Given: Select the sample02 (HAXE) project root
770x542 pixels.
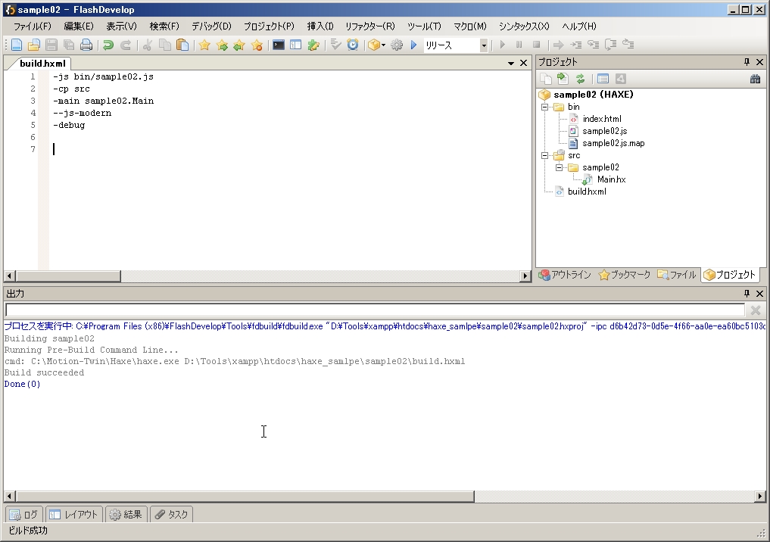Looking at the screenshot, I should [x=594, y=95].
